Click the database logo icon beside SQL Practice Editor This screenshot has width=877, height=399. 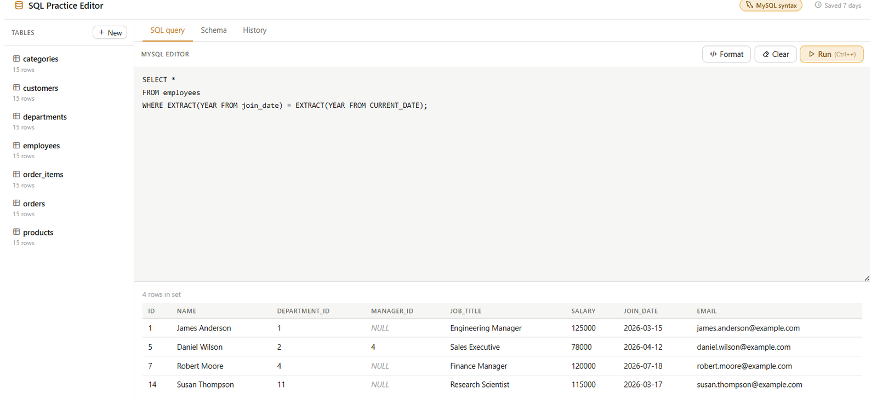[x=19, y=5]
